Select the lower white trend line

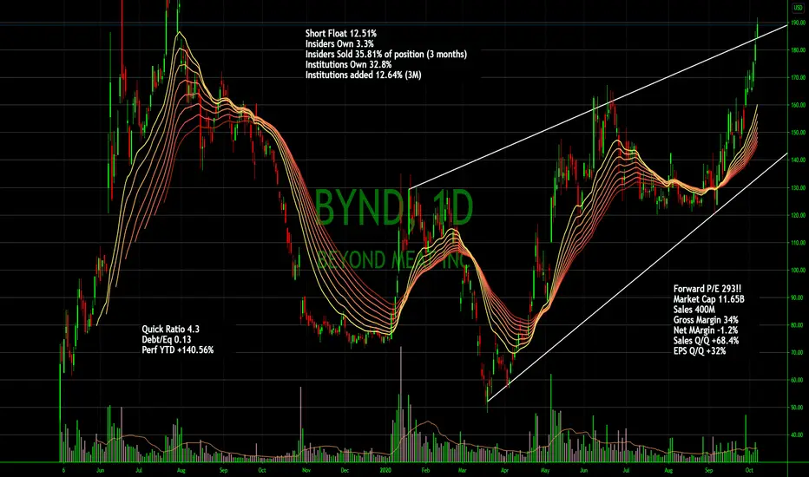click(638, 277)
